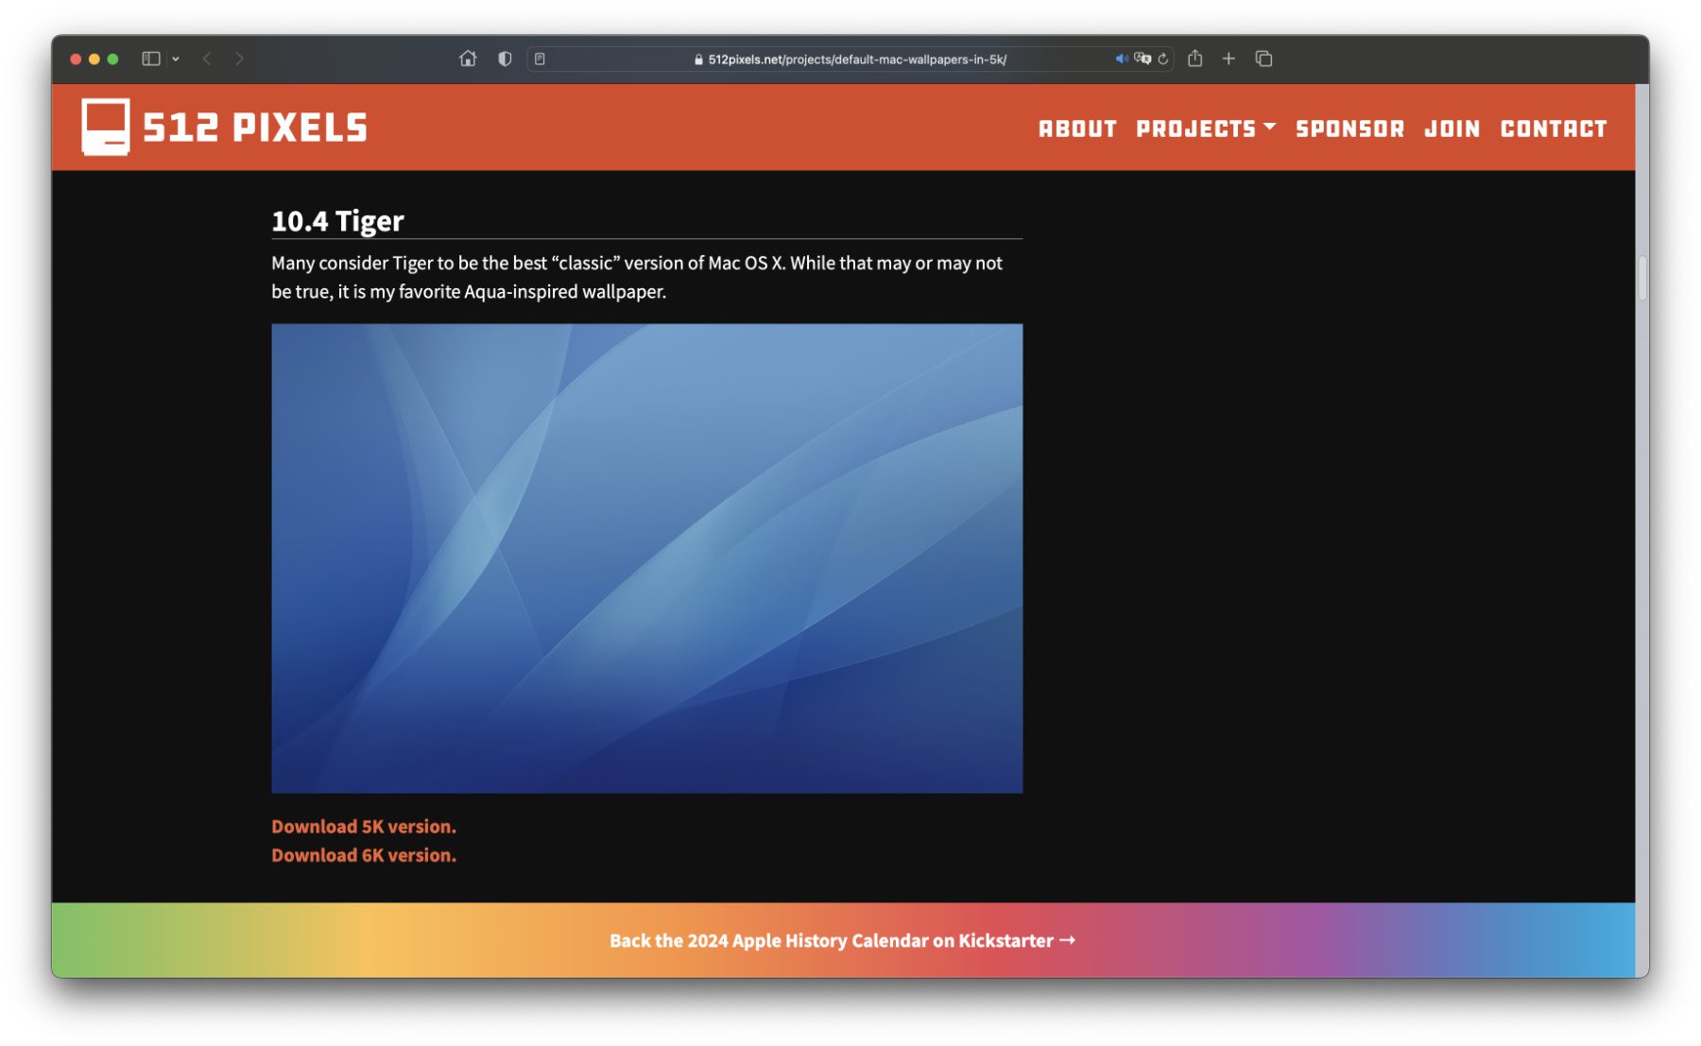1701x1046 pixels.
Task: Show the privacy report shield
Action: point(505,59)
